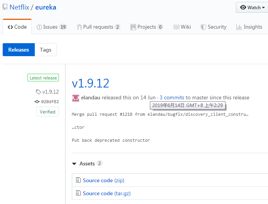The height and width of the screenshot is (204, 268).
Task: Click the 'Put back deprecated constructor' text
Action: click(x=111, y=140)
